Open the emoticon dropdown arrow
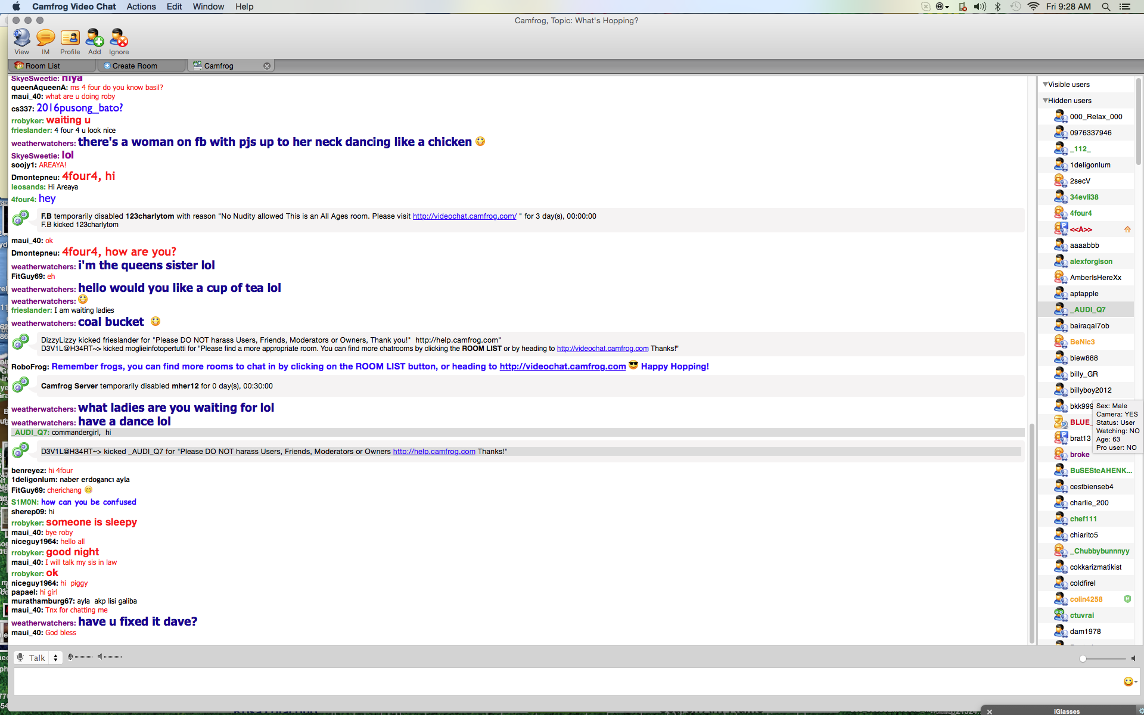This screenshot has height=715, width=1144. 1136,682
